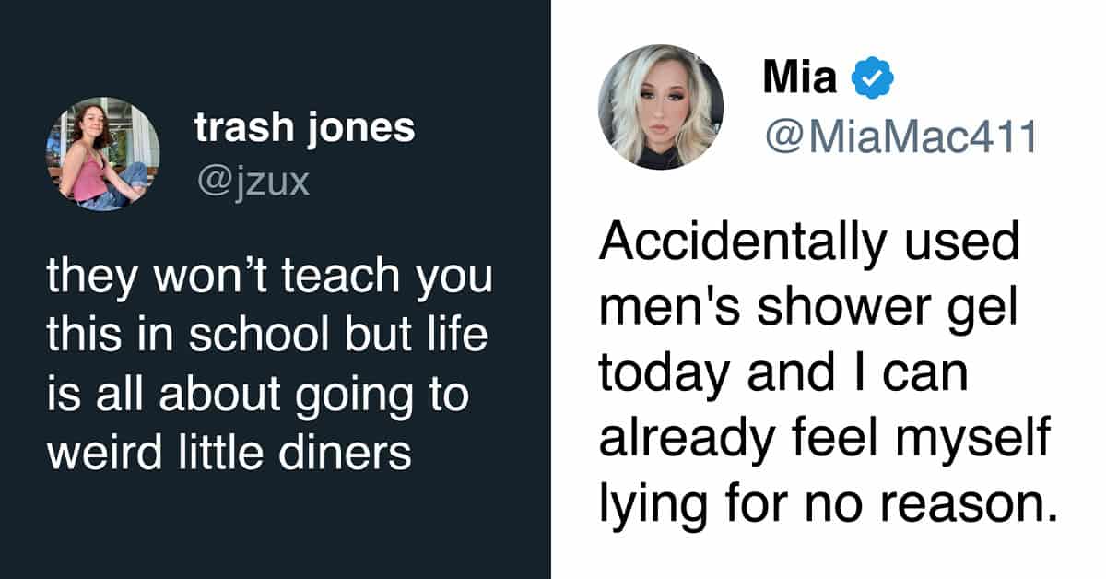This screenshot has height=579, width=1106.
Task: Click the display name 'Mia'
Action: point(800,78)
